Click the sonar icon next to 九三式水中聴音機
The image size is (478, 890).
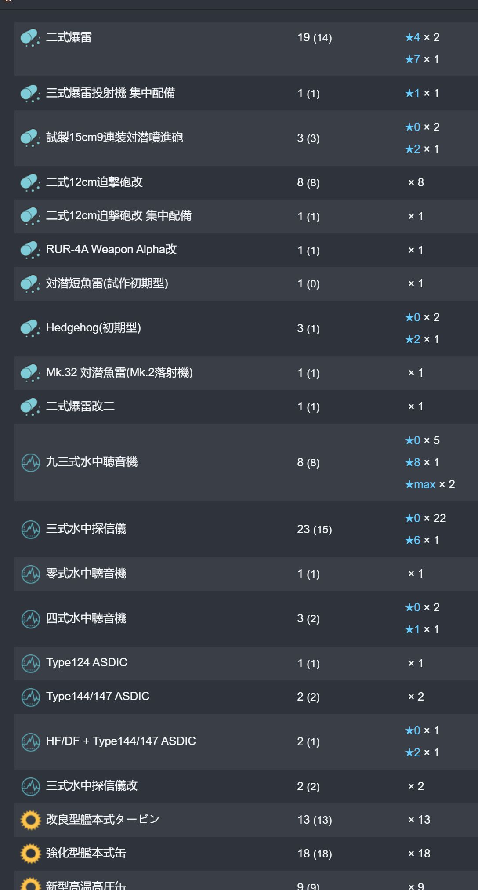click(30, 462)
